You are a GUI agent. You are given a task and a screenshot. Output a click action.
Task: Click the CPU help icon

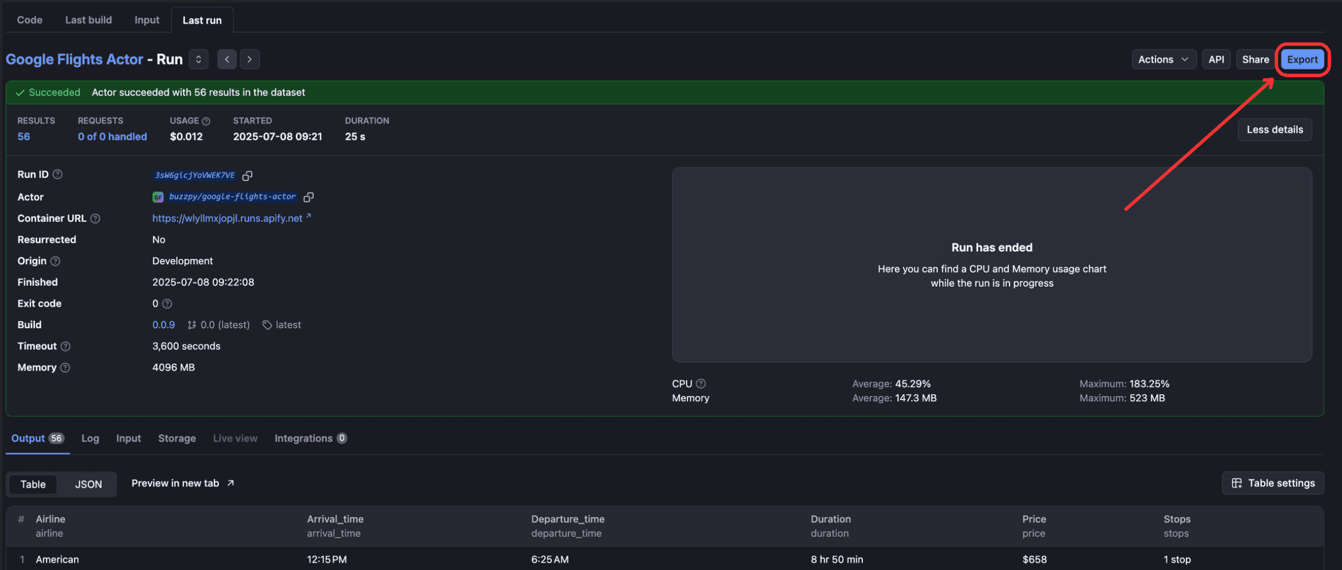701,384
